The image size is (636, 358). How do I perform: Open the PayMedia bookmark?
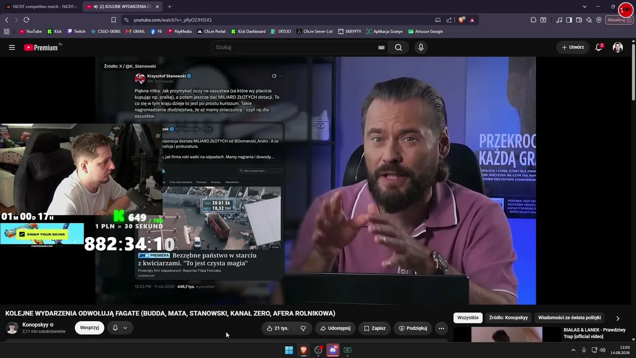[x=179, y=31]
